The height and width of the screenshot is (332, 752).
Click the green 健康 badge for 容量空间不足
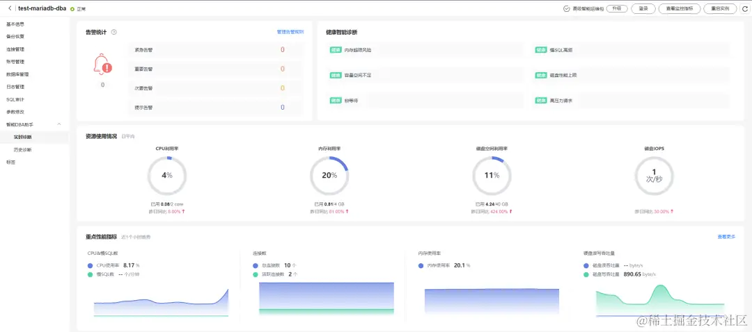(336, 75)
